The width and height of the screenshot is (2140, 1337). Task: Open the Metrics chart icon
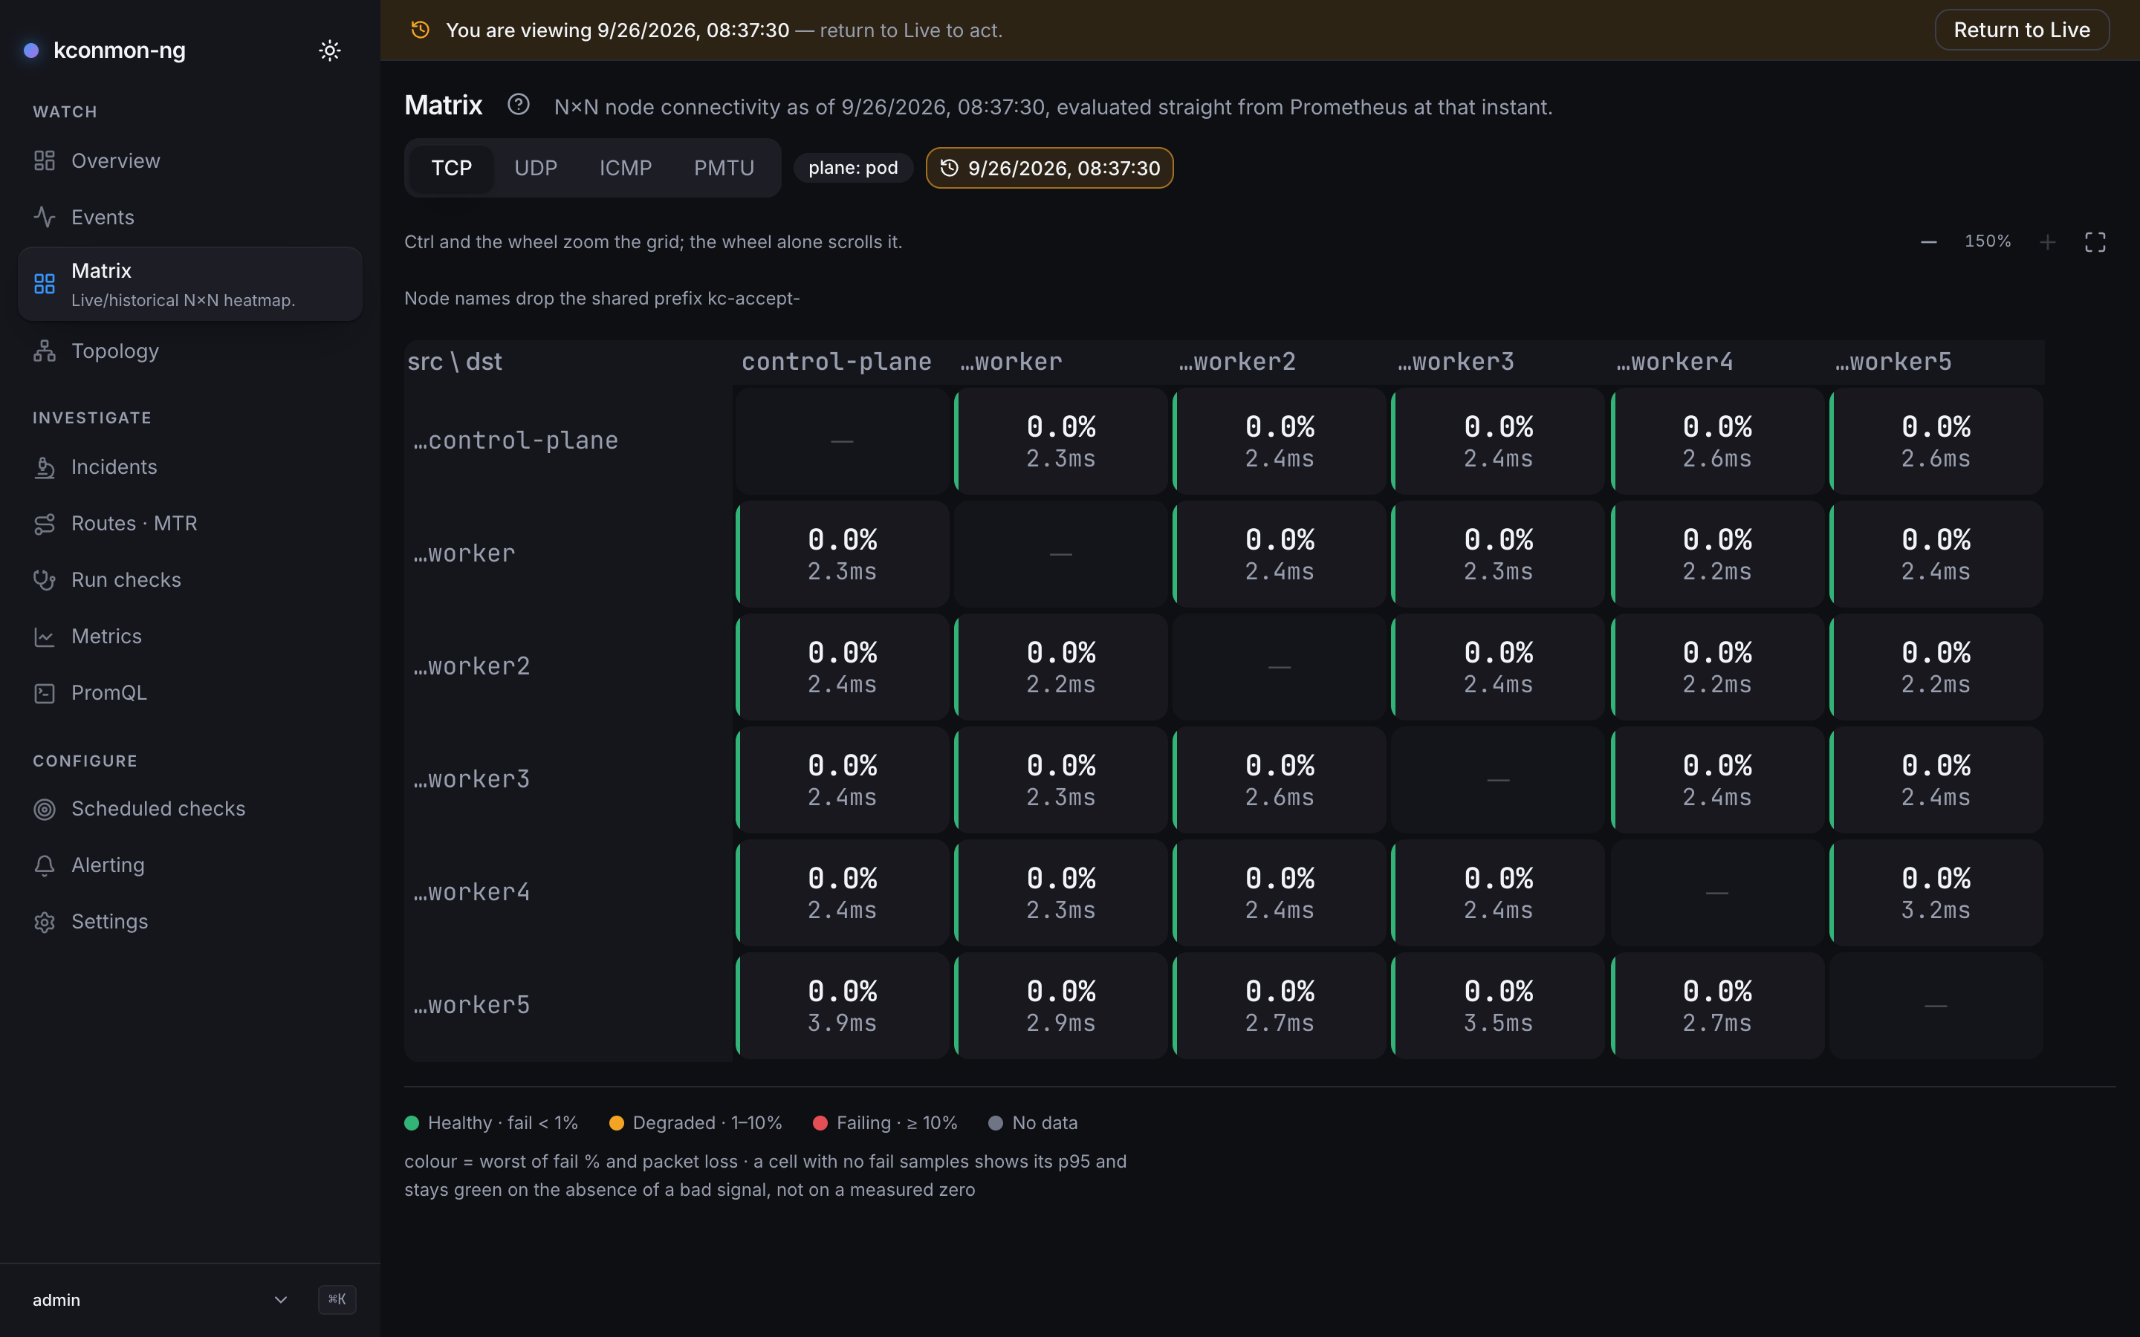pos(45,637)
